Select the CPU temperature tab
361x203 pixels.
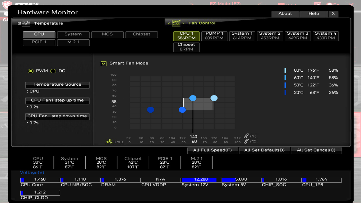click(39, 35)
